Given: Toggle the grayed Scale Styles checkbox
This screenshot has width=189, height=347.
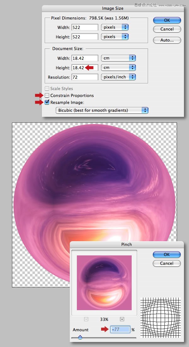Looking at the screenshot, I should coord(47,89).
